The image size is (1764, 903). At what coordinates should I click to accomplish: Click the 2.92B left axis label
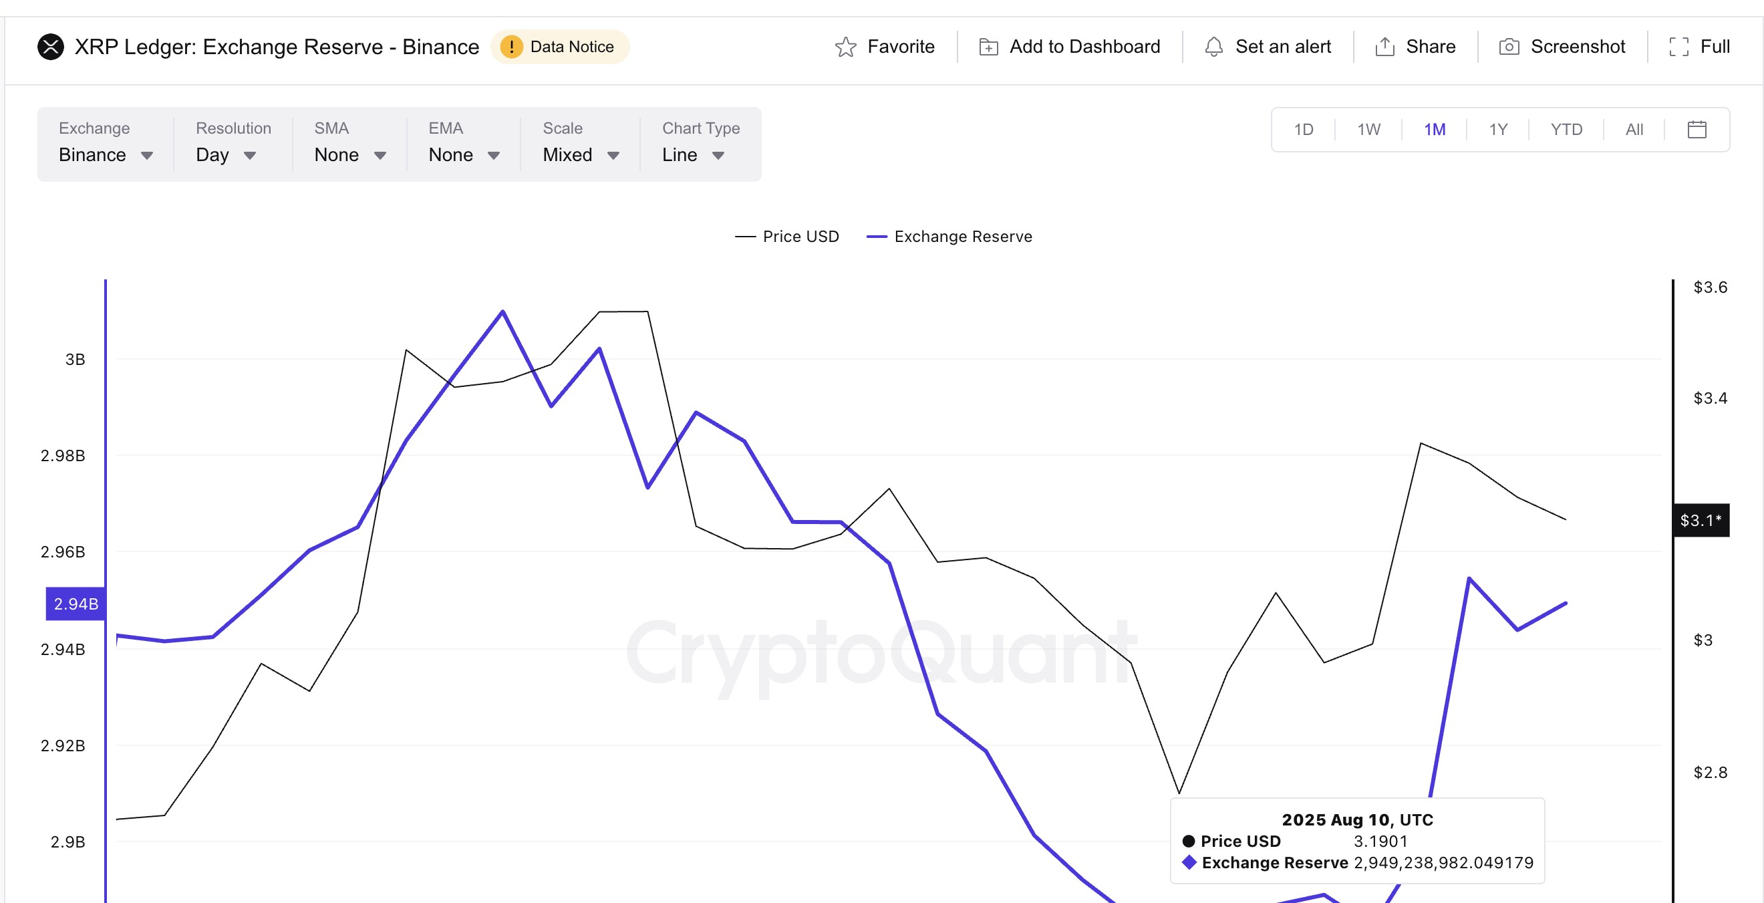(x=62, y=745)
